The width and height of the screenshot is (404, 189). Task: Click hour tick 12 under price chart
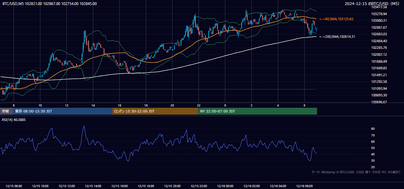[67, 105]
